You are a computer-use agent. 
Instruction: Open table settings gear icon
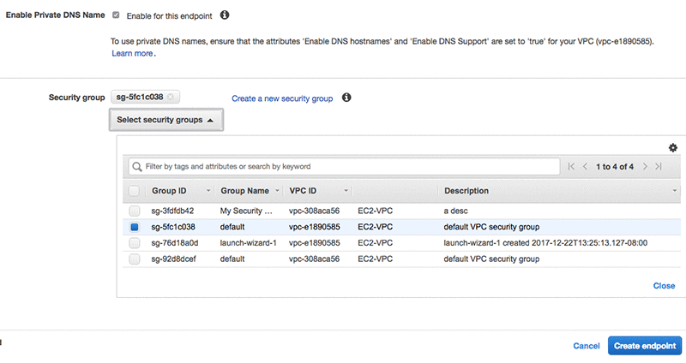[673, 148]
